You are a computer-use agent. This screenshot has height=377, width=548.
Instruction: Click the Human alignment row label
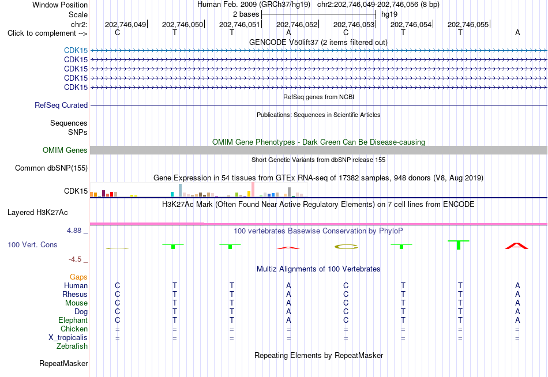click(x=76, y=286)
